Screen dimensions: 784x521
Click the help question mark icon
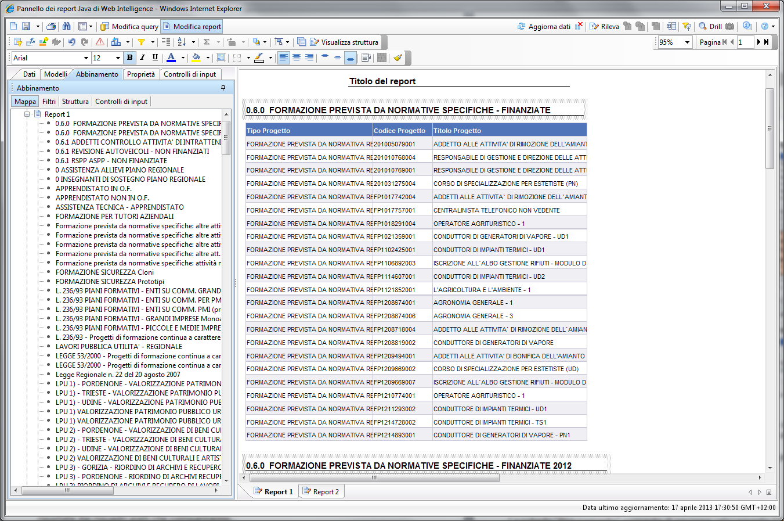(x=765, y=27)
